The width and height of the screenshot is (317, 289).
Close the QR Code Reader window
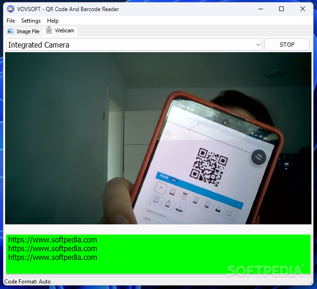point(302,9)
